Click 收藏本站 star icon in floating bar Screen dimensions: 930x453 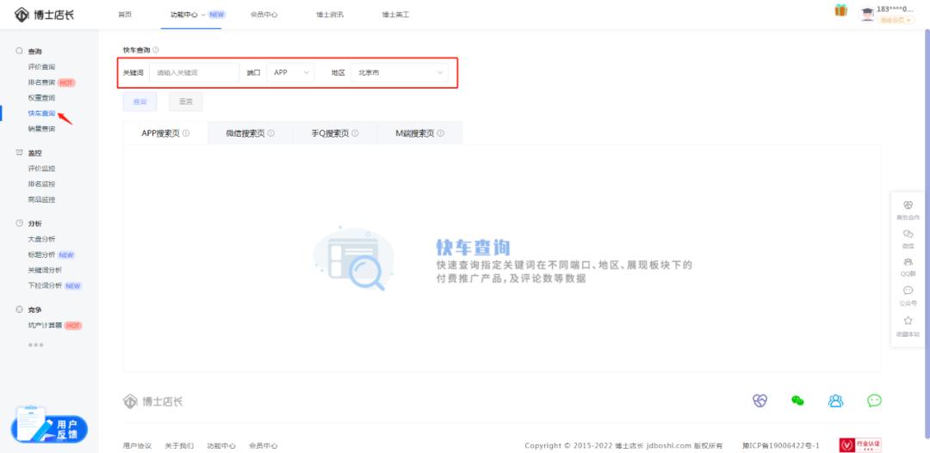[x=908, y=321]
